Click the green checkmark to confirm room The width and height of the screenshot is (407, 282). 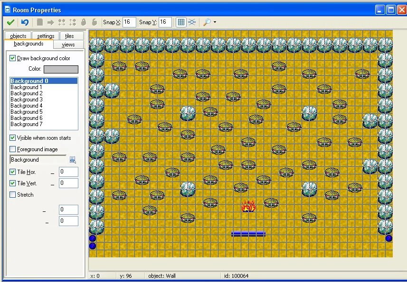tap(10, 22)
